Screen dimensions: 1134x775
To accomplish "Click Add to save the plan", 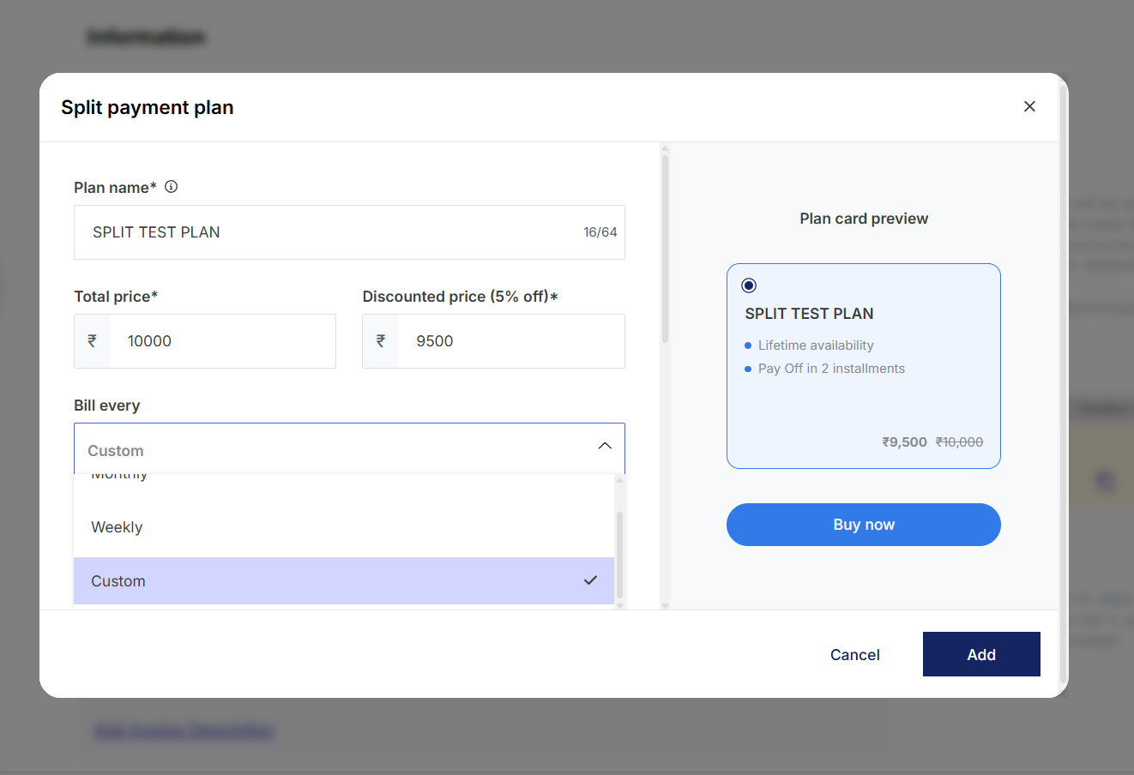I will click(980, 655).
